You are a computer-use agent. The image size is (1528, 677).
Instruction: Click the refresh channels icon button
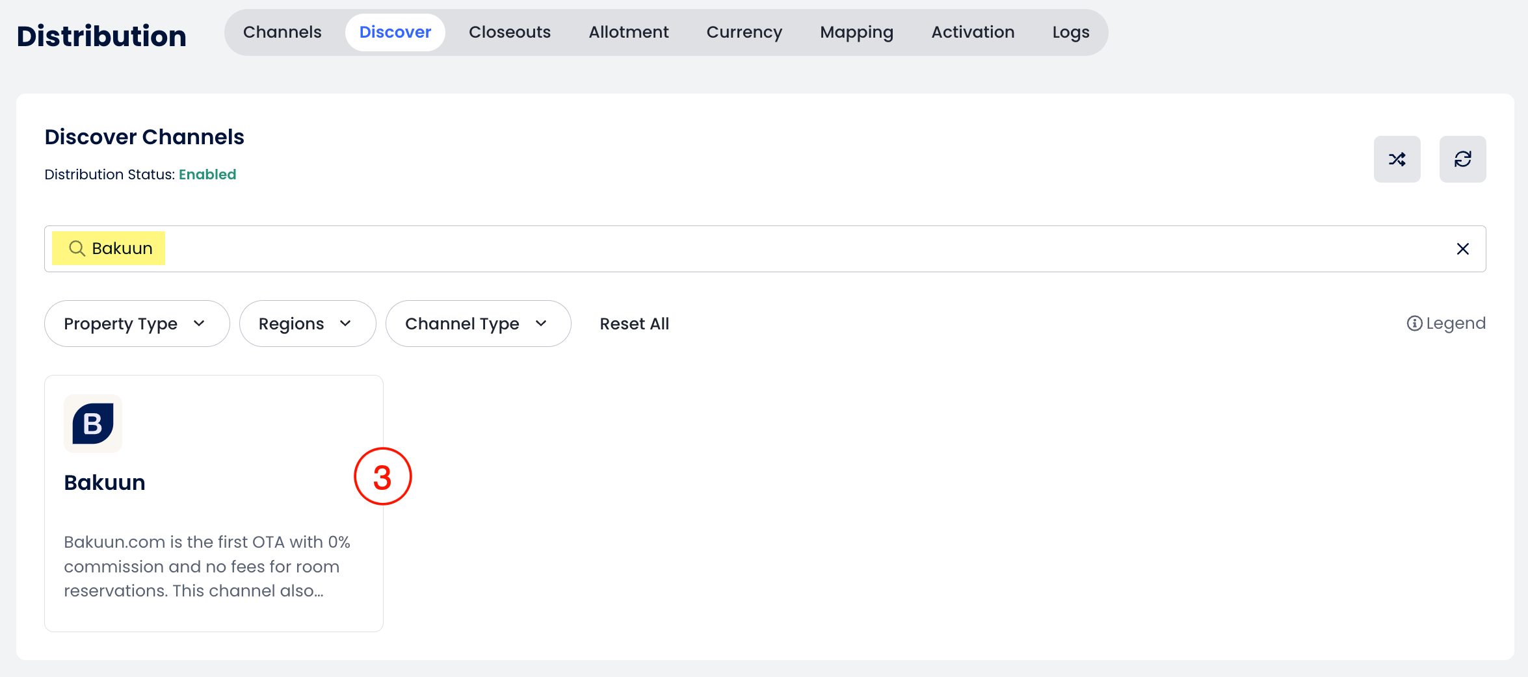[1462, 159]
